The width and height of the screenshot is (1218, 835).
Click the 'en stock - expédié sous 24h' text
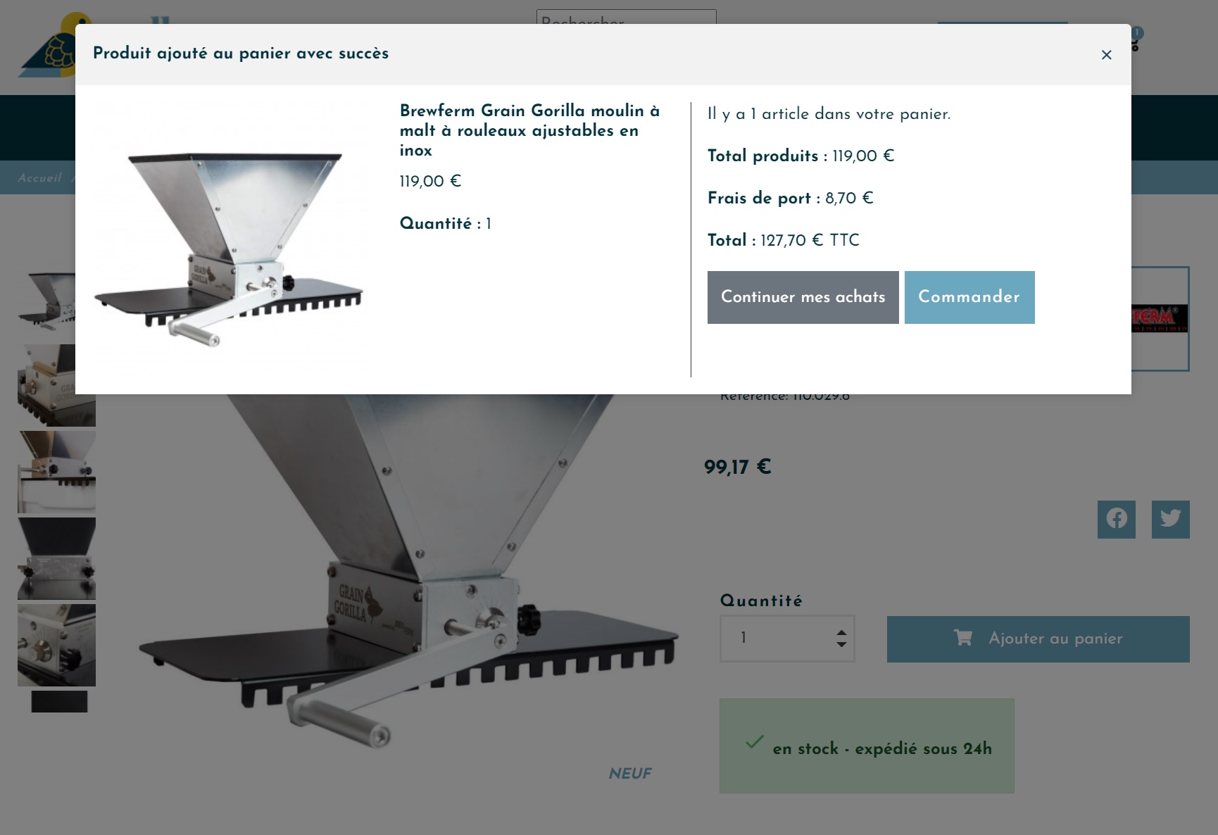coord(882,748)
